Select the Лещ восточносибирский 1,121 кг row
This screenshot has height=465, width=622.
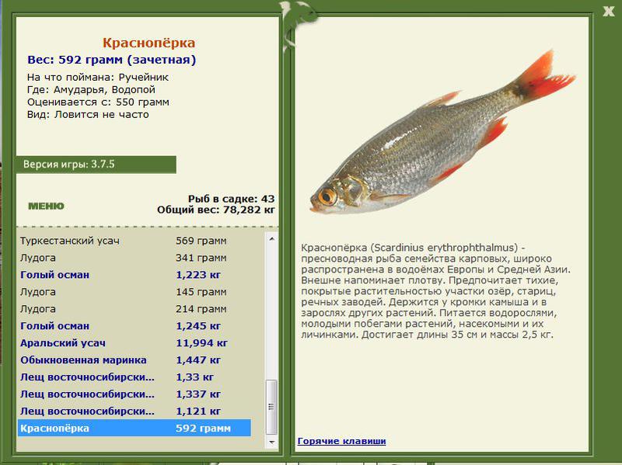pyautogui.click(x=134, y=411)
